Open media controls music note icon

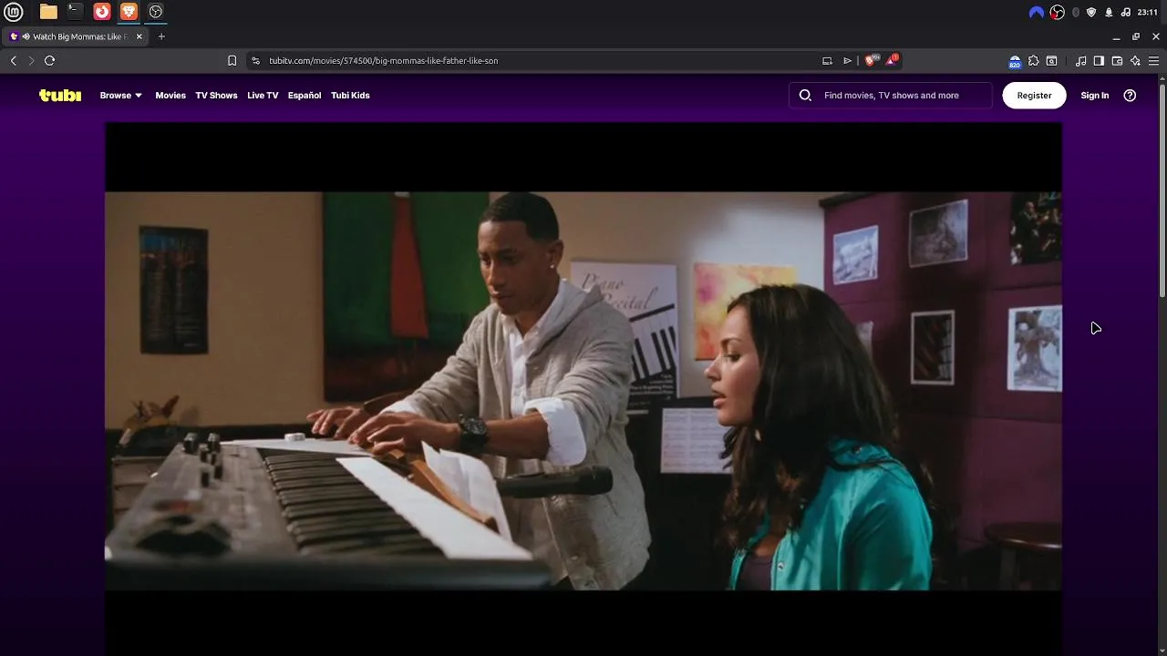click(1081, 60)
